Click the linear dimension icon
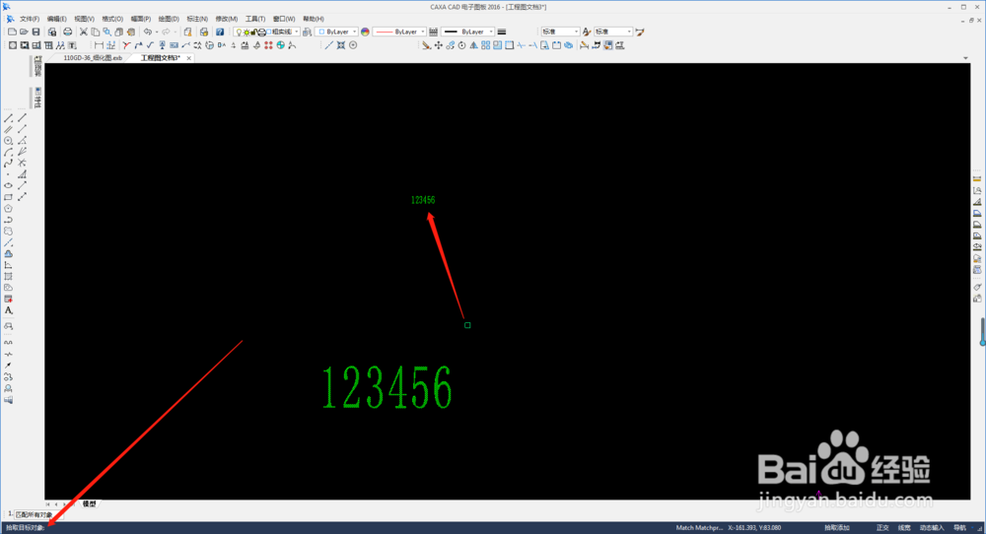This screenshot has height=534, width=986. coord(99,45)
